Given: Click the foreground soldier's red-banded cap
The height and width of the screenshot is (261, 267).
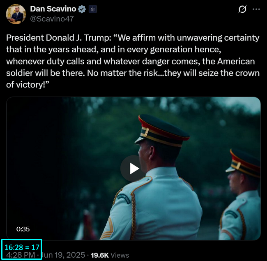Looking at the screenshot, I should [x=162, y=130].
